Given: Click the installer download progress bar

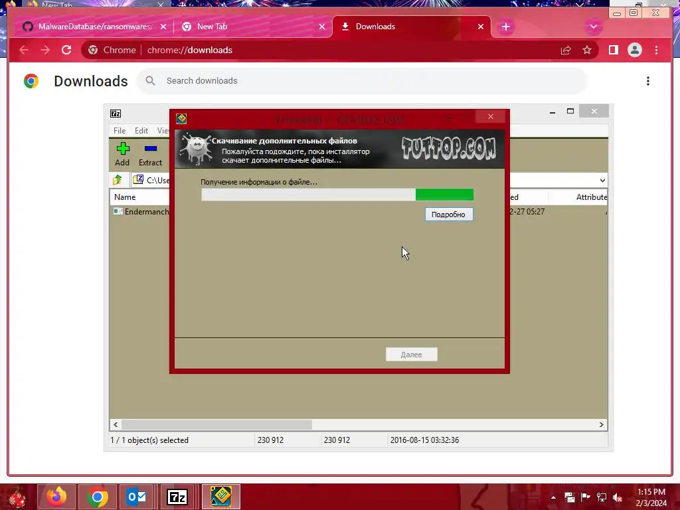Looking at the screenshot, I should (x=337, y=195).
